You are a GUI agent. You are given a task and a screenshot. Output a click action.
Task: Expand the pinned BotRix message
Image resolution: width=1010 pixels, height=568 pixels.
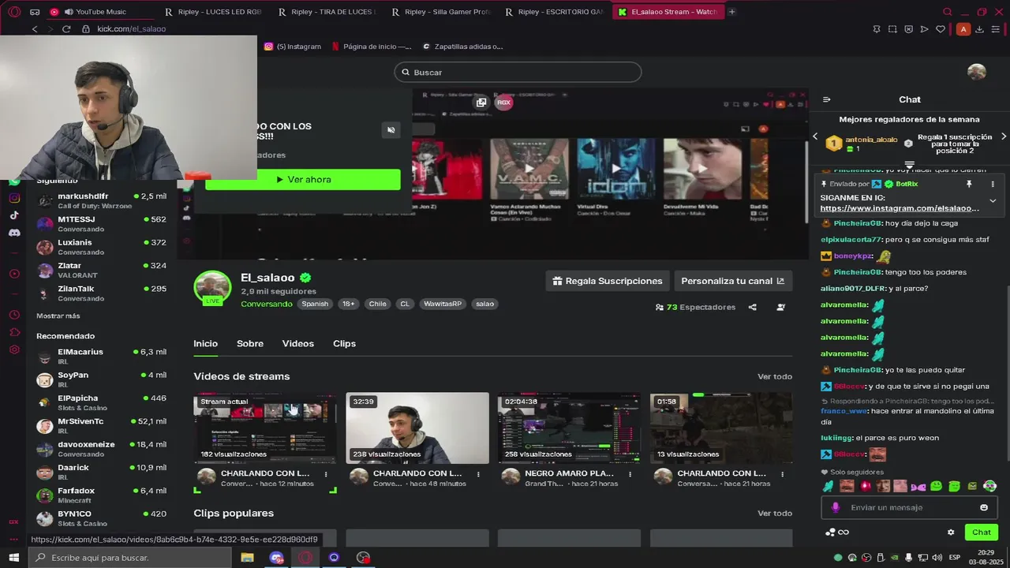(993, 201)
